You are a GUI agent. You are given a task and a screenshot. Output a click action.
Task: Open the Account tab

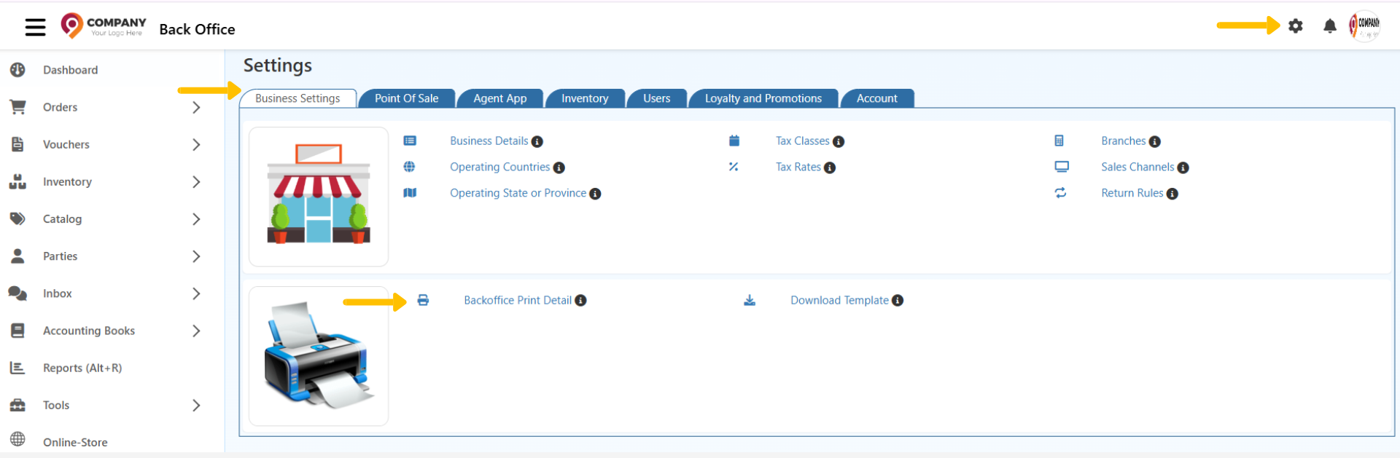pos(876,98)
